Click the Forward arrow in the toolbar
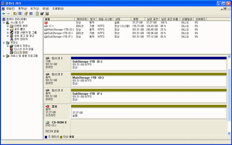Viewport: 232px width, 145px height. [x=9, y=14]
